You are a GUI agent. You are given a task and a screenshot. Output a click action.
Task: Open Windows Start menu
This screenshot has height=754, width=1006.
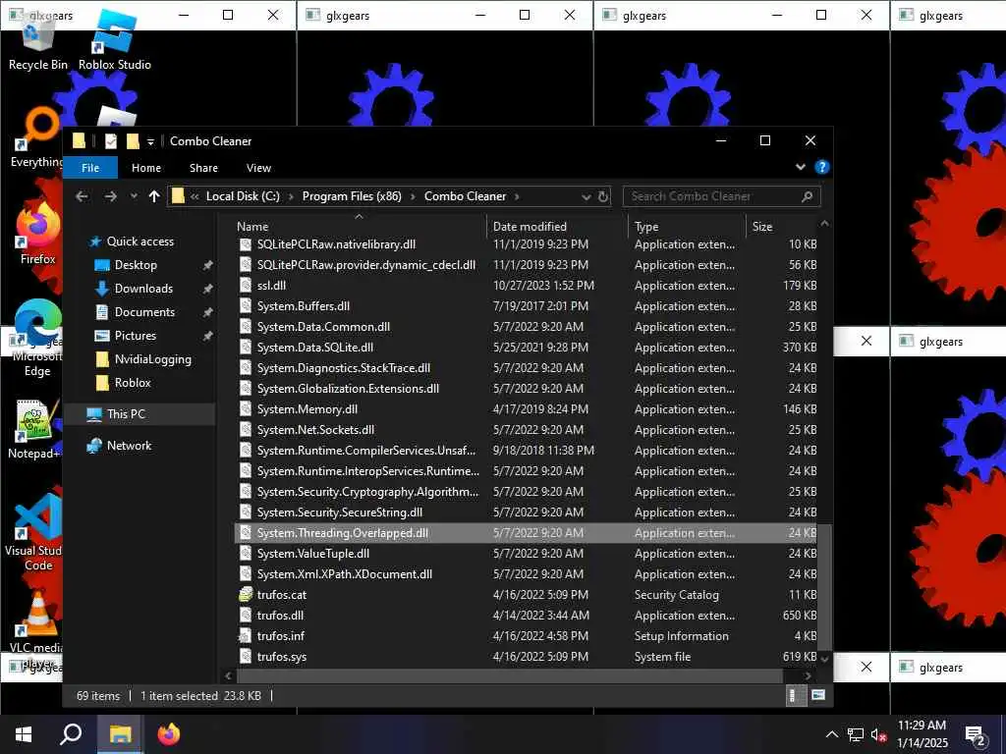(x=24, y=734)
